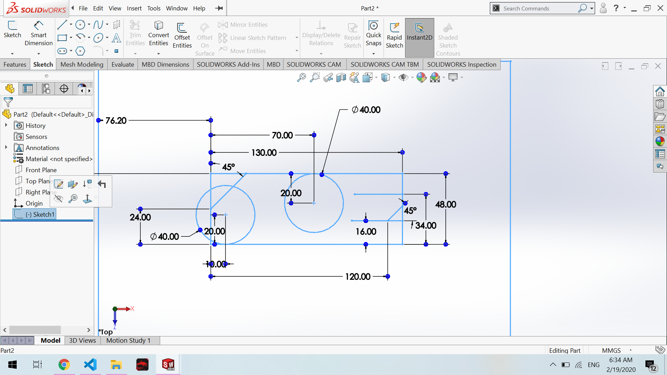Switch to the Evaluate tab
Screen dimensions: 667x375
point(123,65)
